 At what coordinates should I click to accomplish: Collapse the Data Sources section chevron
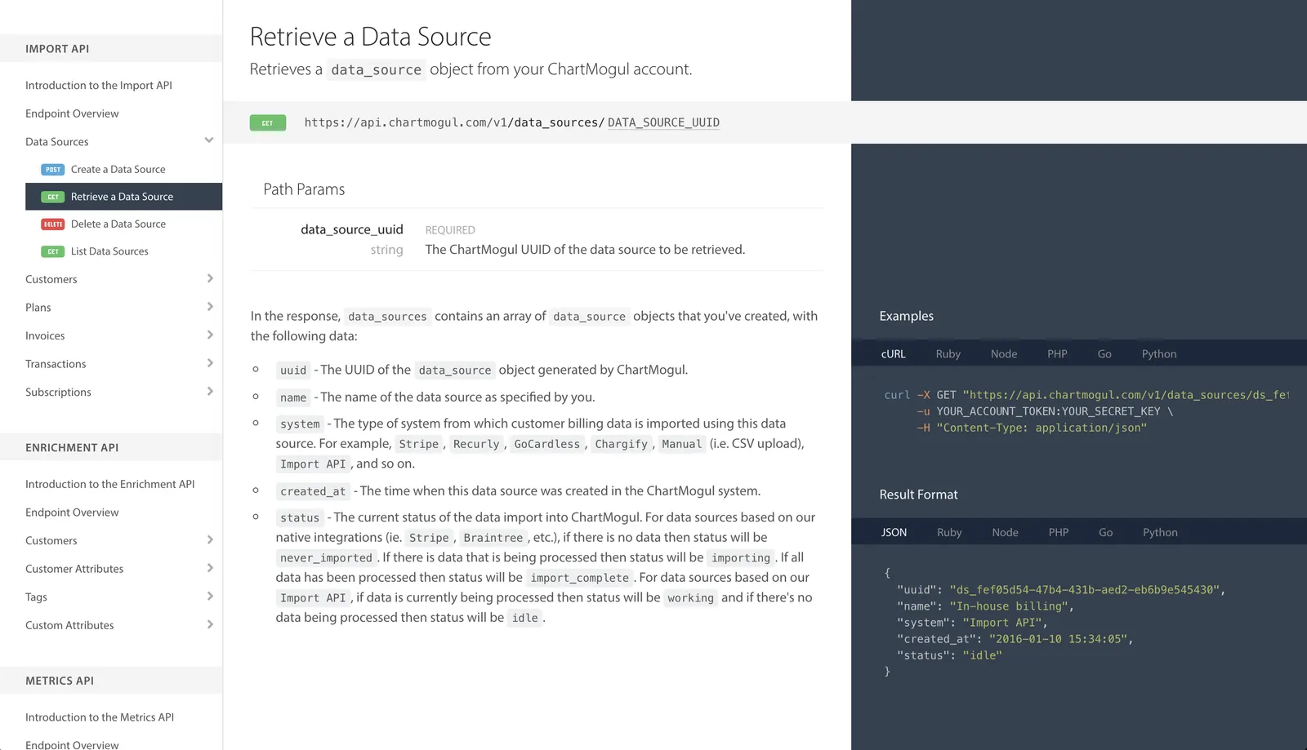[x=209, y=140]
